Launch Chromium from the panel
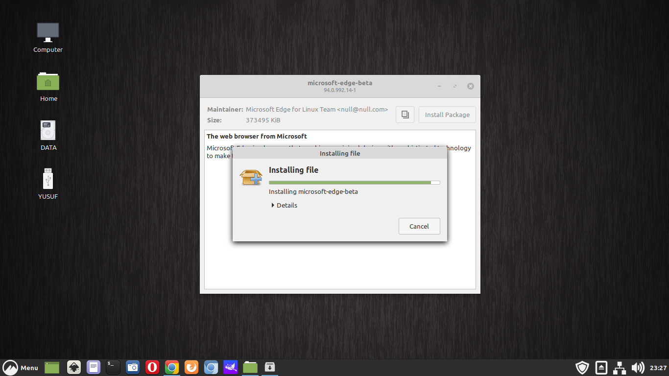The image size is (669, 376). (211, 367)
